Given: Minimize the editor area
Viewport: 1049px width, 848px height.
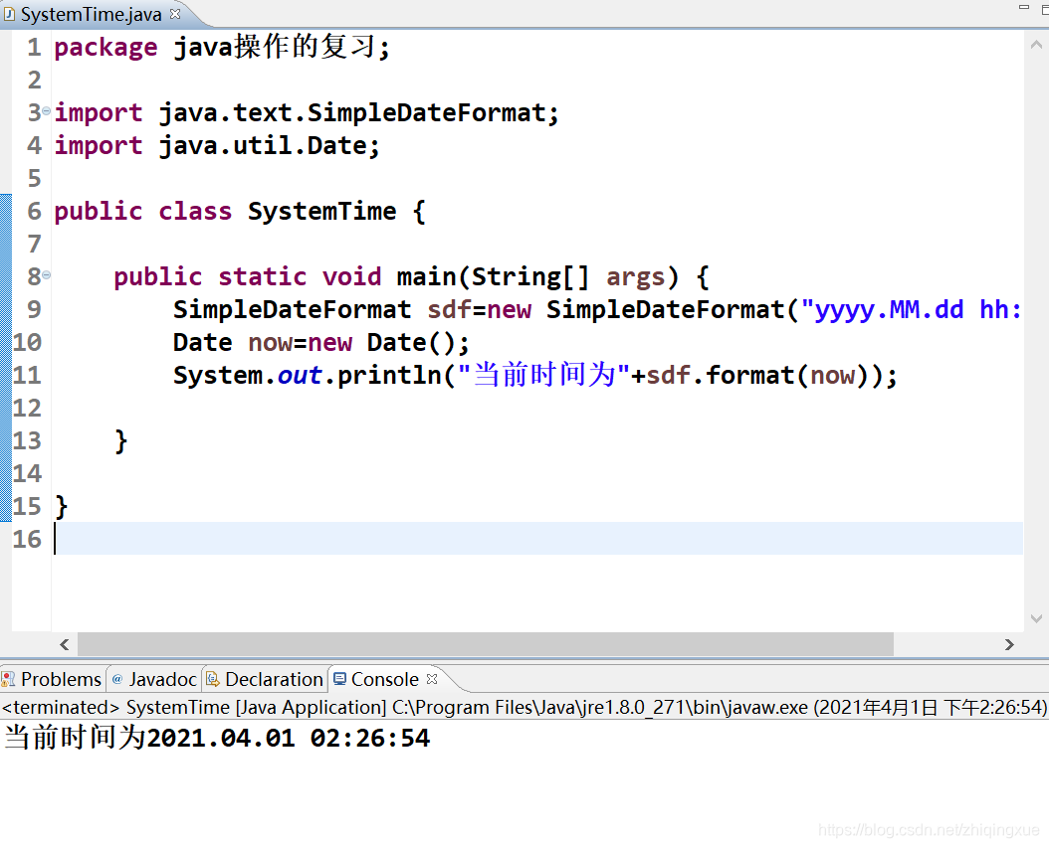Looking at the screenshot, I should [x=1023, y=7].
